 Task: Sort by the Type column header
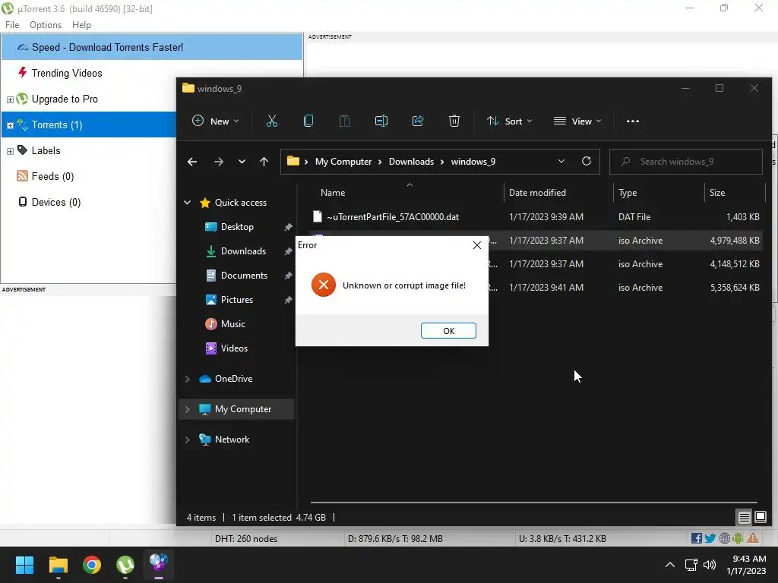tap(628, 192)
